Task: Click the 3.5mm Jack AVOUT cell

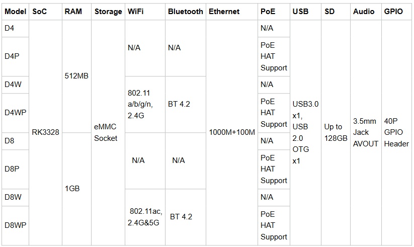Action: (365, 132)
